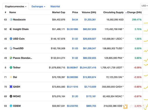Screen dimensions: 148x110
Task: Sort by the Market Cap column
Action: point(59,12)
